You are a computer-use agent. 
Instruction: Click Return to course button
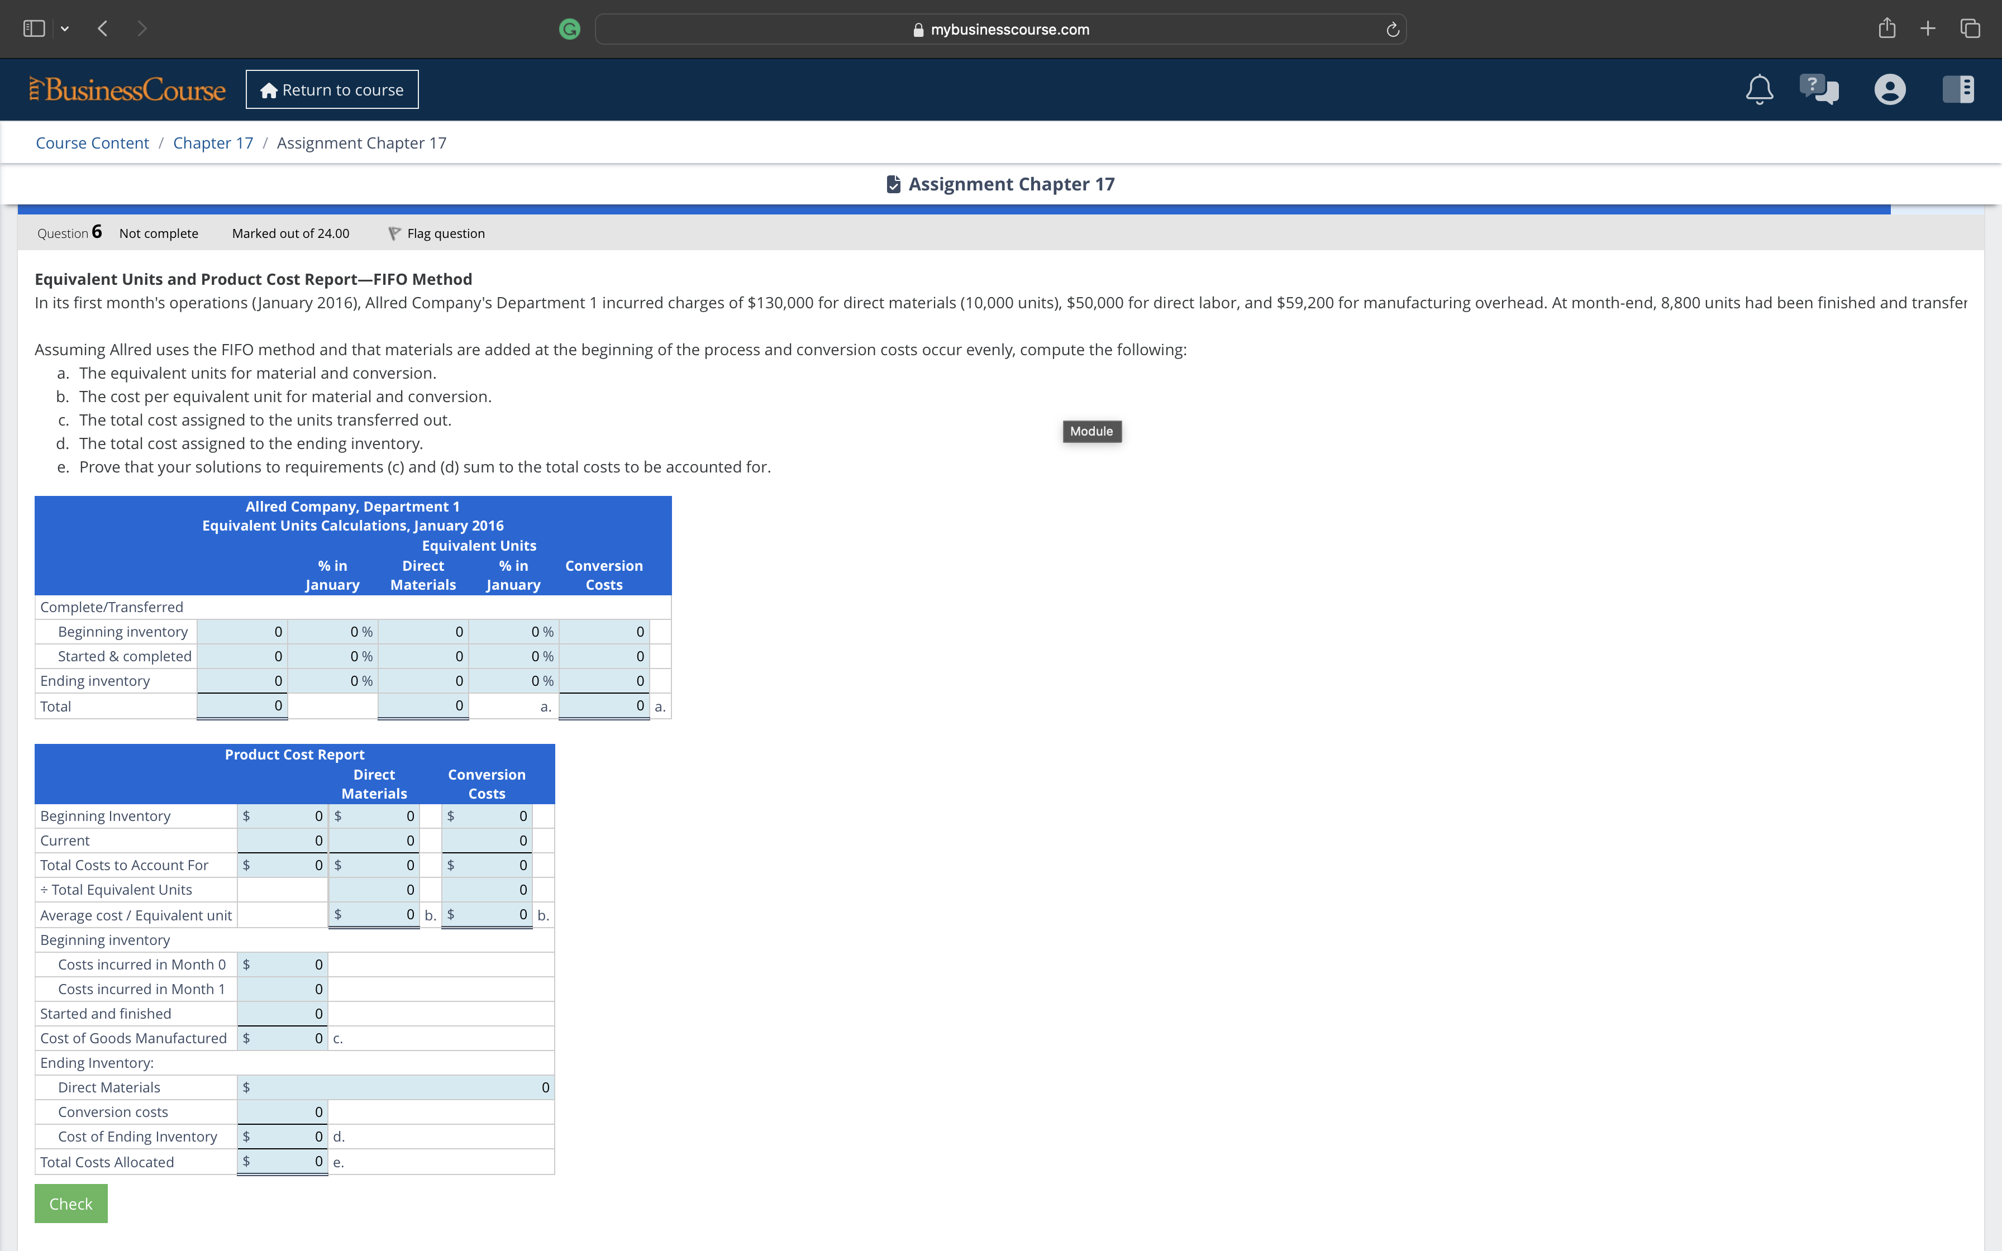click(332, 89)
